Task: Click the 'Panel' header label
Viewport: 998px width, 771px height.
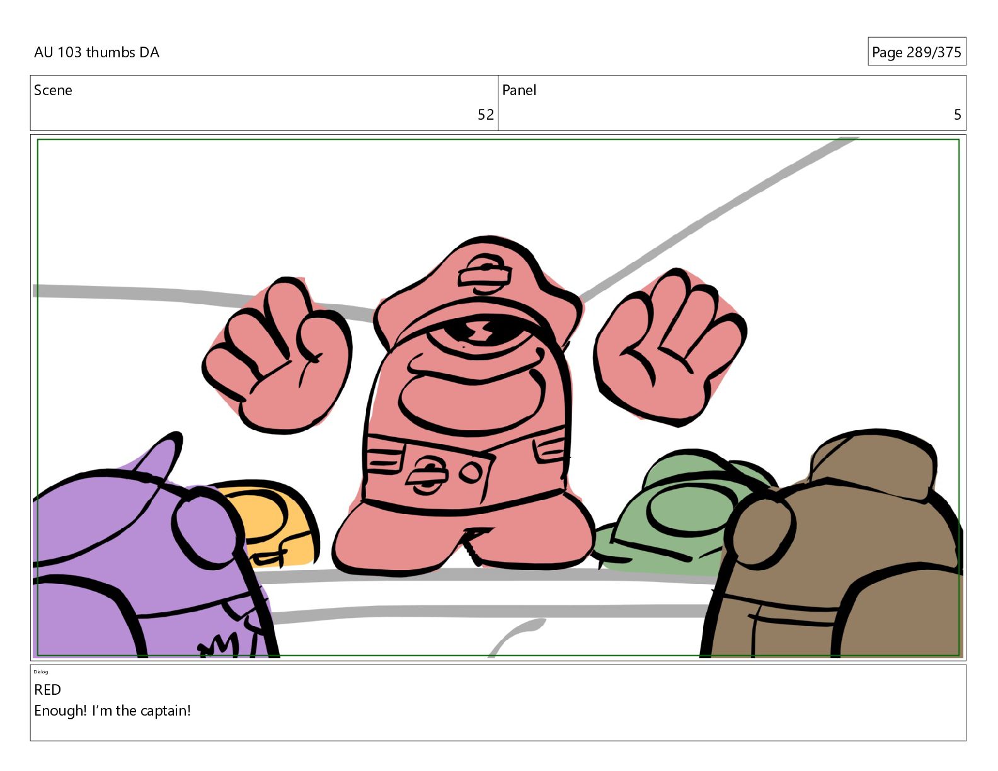Action: point(519,90)
